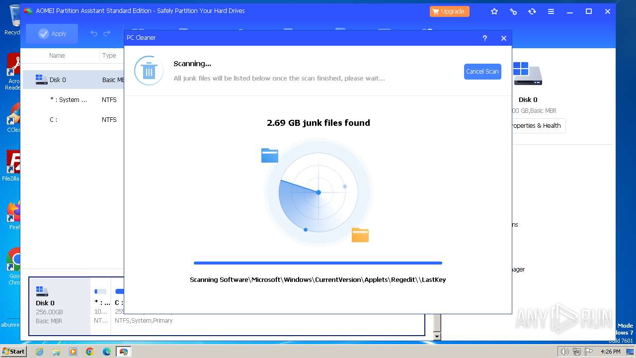
Task: Click the refresh icon in title bar
Action: 532,11
